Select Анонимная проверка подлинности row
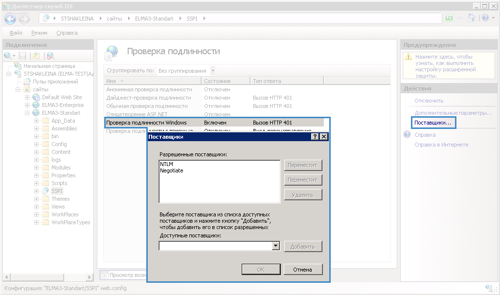The height and width of the screenshot is (295, 500). coord(149,89)
